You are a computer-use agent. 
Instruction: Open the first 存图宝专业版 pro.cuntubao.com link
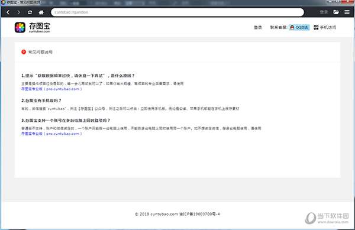point(51,89)
